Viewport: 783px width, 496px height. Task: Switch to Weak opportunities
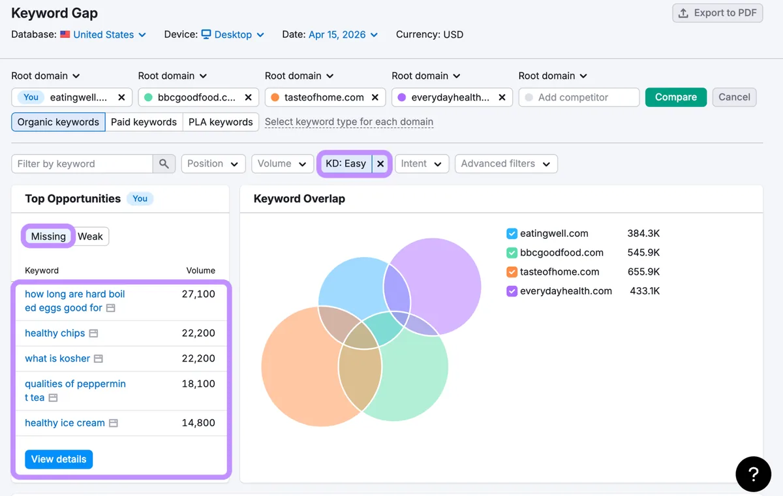[x=90, y=236]
